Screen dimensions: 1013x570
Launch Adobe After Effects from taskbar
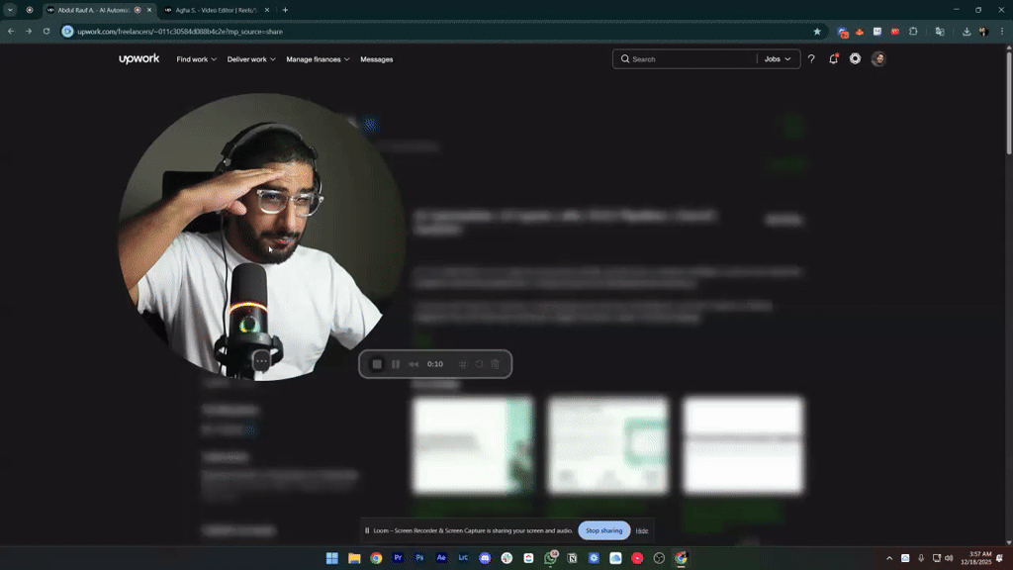point(441,558)
